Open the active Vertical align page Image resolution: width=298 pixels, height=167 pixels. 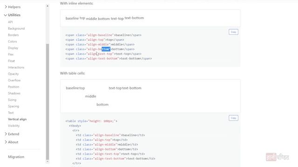17,119
